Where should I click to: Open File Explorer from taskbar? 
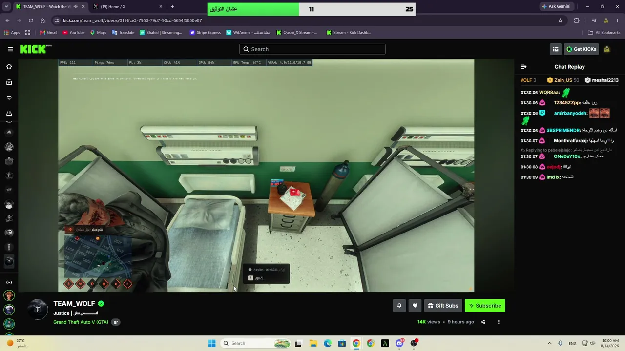[x=312, y=343]
